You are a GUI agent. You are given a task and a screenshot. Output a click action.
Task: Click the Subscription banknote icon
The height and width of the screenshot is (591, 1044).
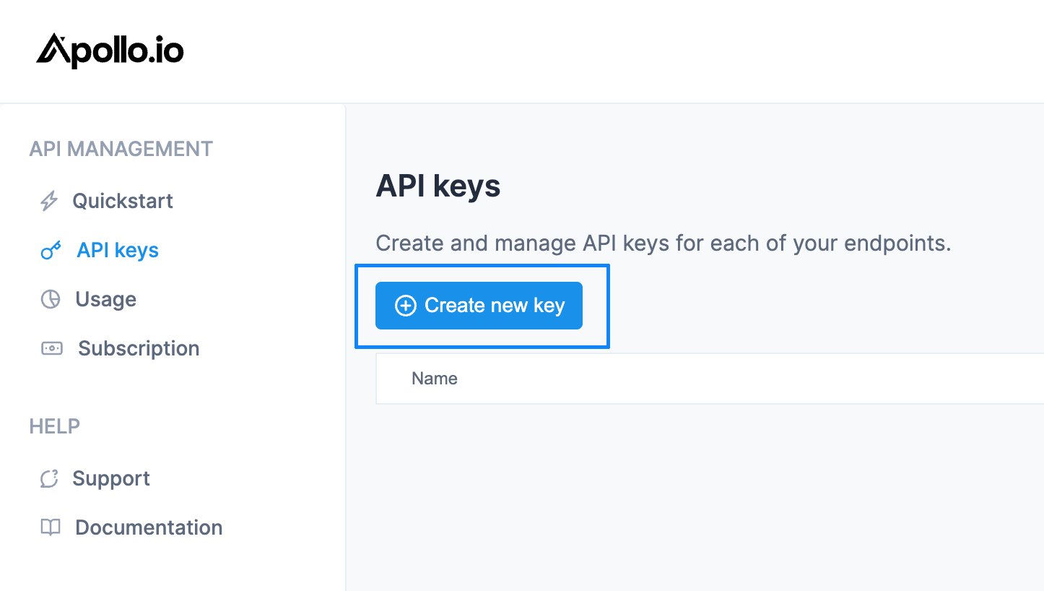[x=52, y=348]
